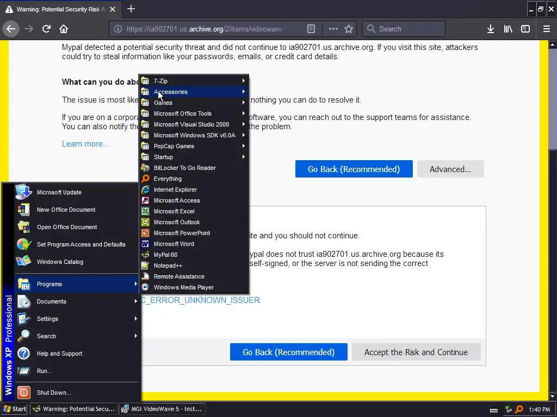The width and height of the screenshot is (557, 417).
Task: Launch Everything search from Programs menu
Action: [x=194, y=179]
